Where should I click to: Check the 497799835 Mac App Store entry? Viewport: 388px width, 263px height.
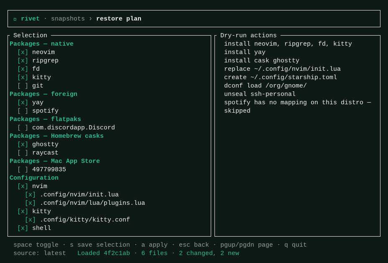pos(23,170)
